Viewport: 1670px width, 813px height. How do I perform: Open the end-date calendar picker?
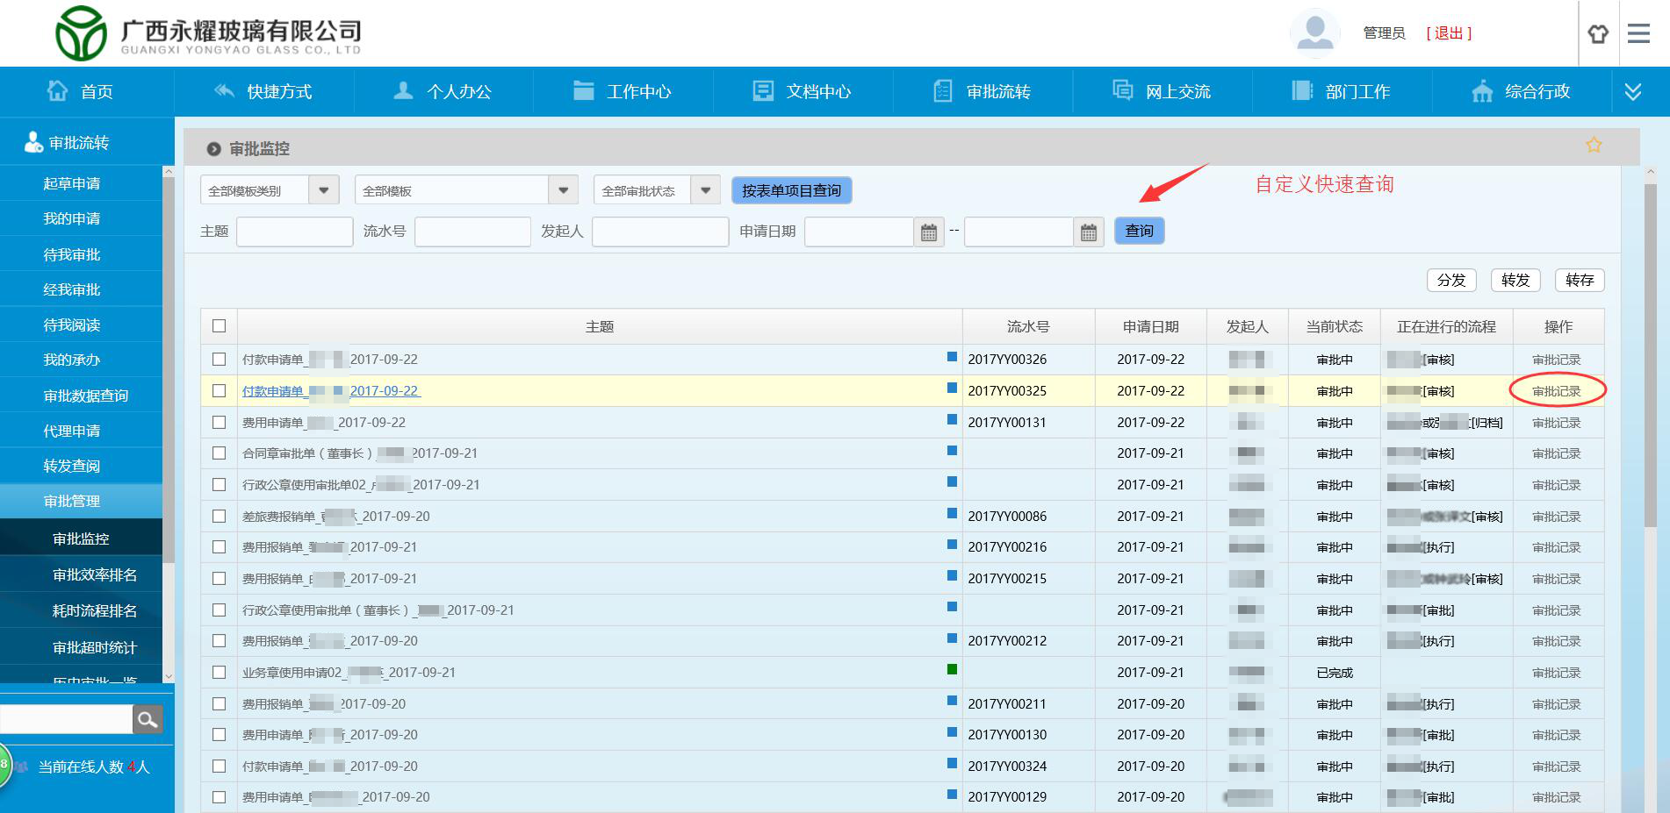pyautogui.click(x=1088, y=232)
